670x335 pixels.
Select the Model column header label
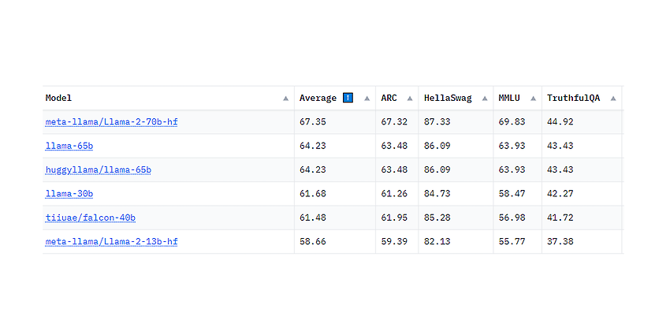point(58,98)
